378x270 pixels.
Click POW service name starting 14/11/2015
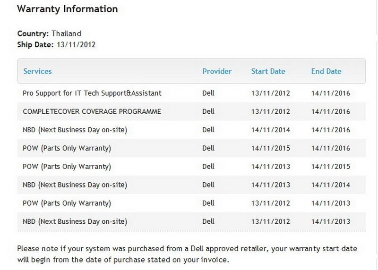click(67, 148)
